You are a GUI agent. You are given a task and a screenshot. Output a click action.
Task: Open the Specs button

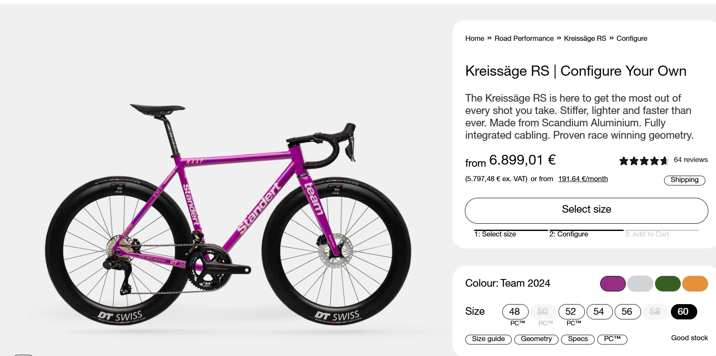(578, 339)
